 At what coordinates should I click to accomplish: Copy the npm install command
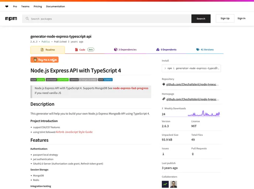point(216,68)
